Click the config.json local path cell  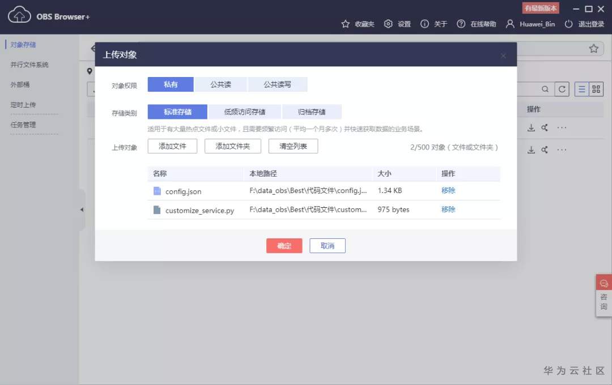(308, 190)
